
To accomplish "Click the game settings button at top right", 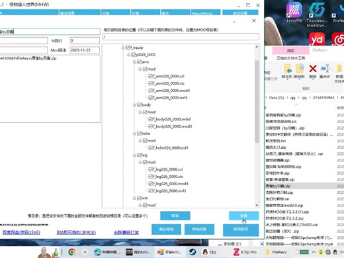I will pos(240,13).
